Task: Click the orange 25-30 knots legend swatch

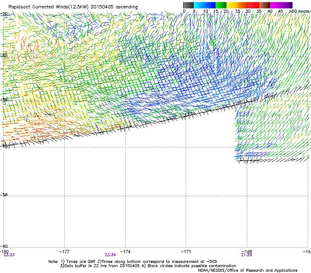Action: [x=243, y=5]
